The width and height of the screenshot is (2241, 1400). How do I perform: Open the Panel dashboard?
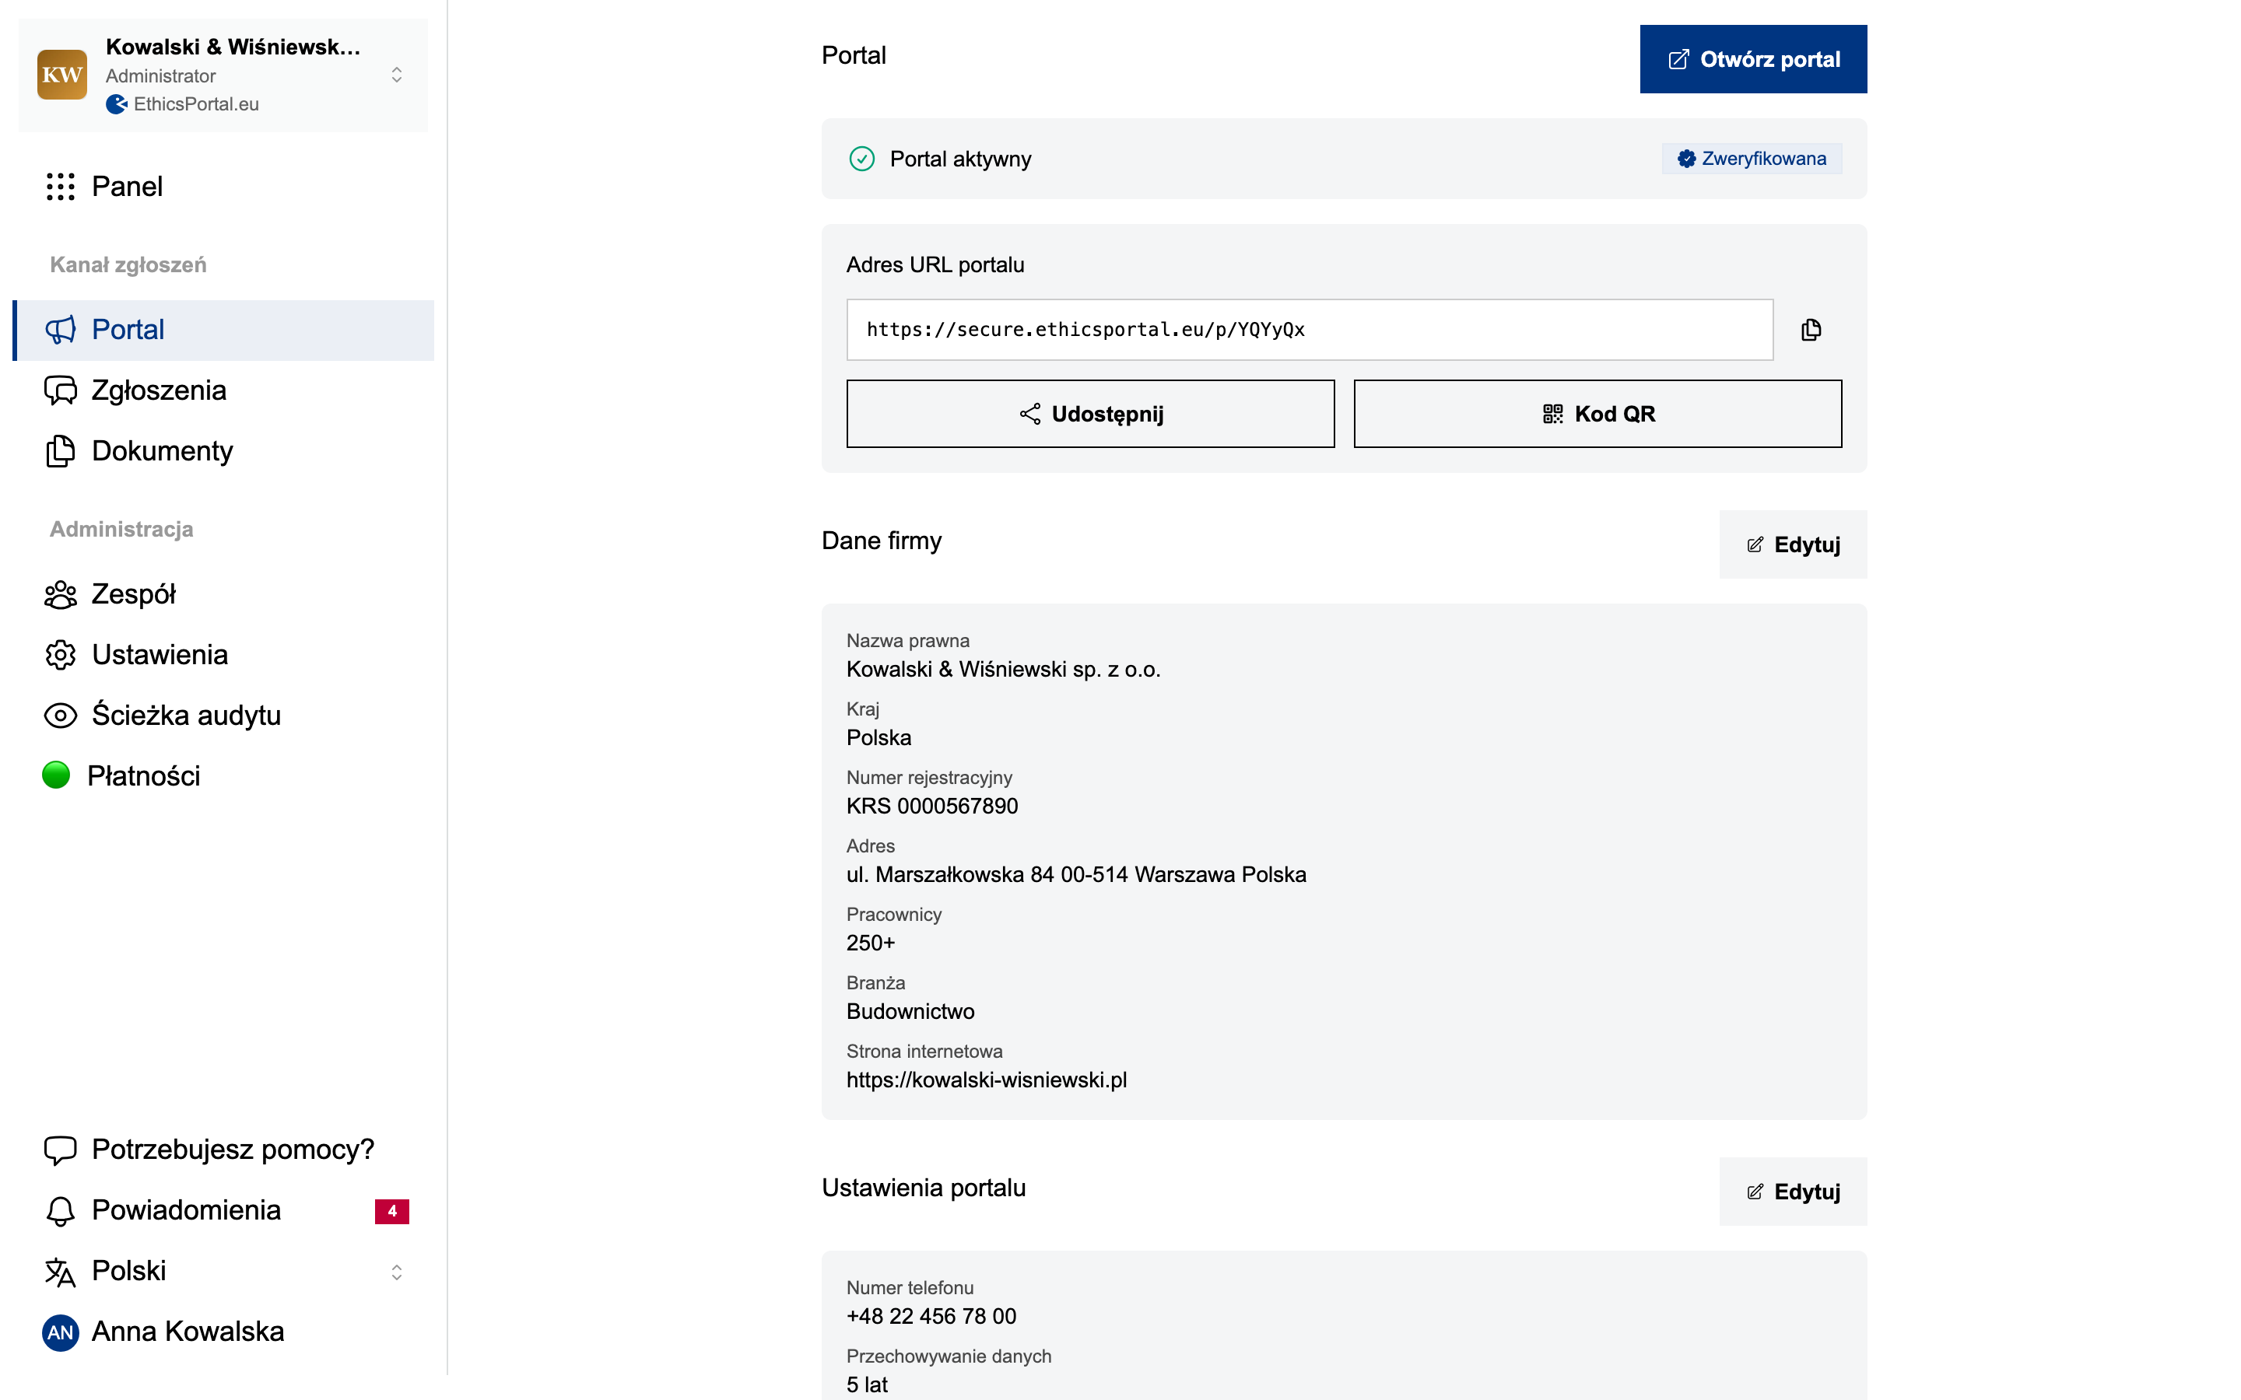(223, 186)
